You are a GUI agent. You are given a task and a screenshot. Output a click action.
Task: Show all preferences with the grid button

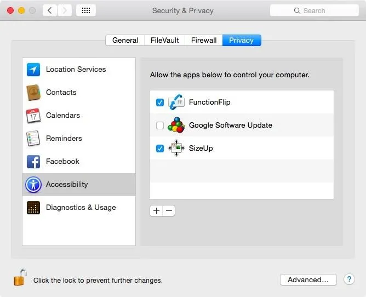(x=86, y=10)
